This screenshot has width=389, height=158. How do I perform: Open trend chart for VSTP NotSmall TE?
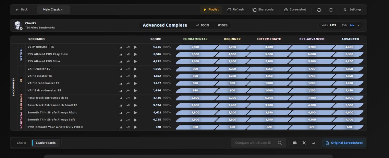[128, 47]
